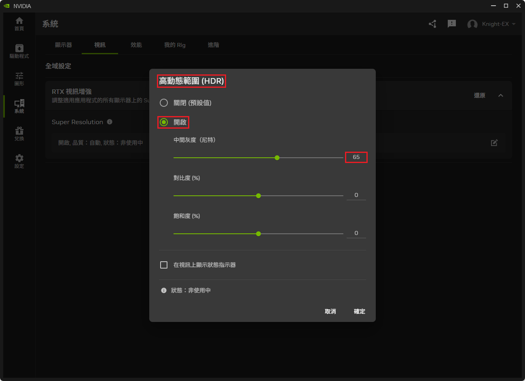Click the 中間灰度 value field showing 65
This screenshot has width=525, height=381.
356,157
